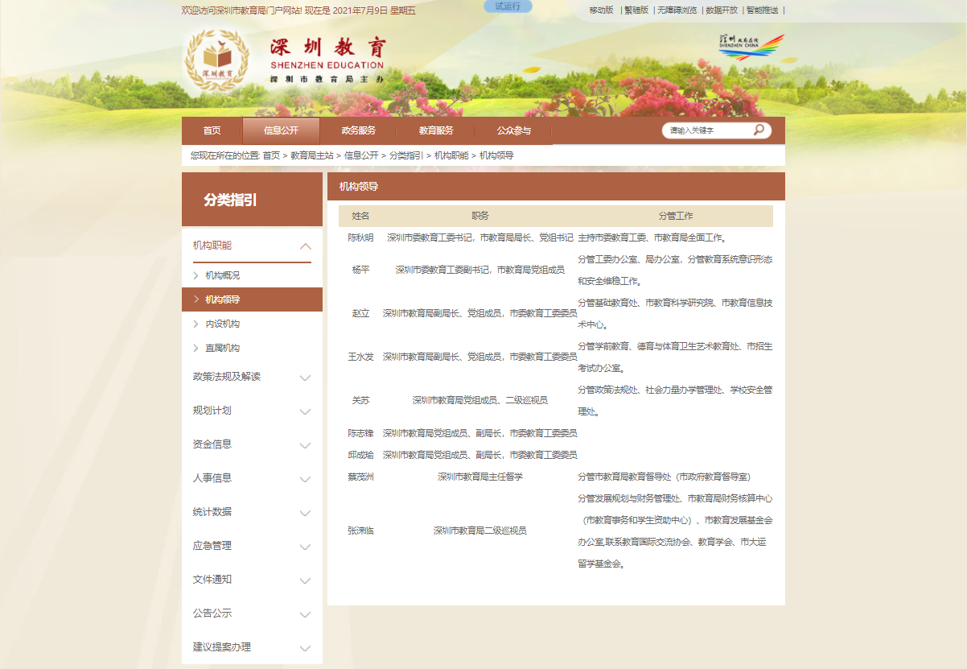
Task: Click 机构职能 in the breadcrumb
Action: [451, 155]
